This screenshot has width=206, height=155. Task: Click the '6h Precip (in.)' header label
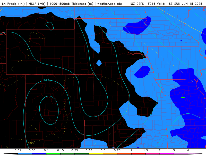pos(13,4)
